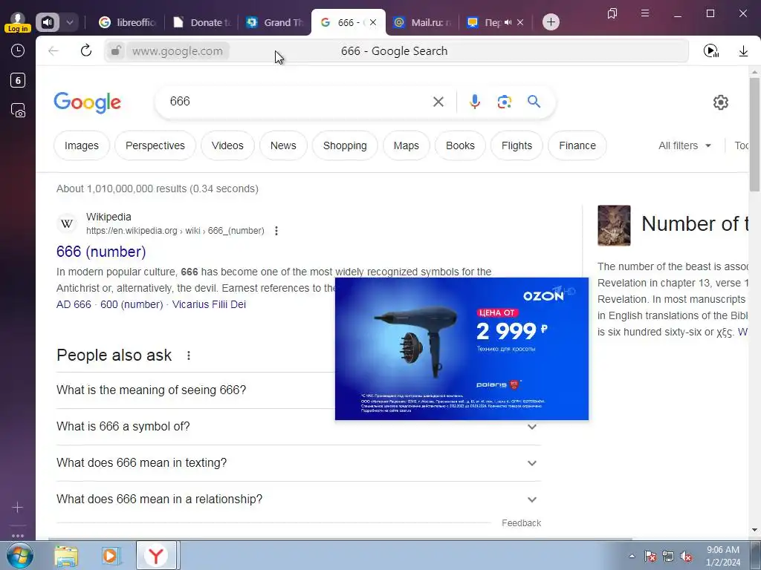Expand 'What does 666 mean in texting?'
761x570 pixels.
point(299,463)
